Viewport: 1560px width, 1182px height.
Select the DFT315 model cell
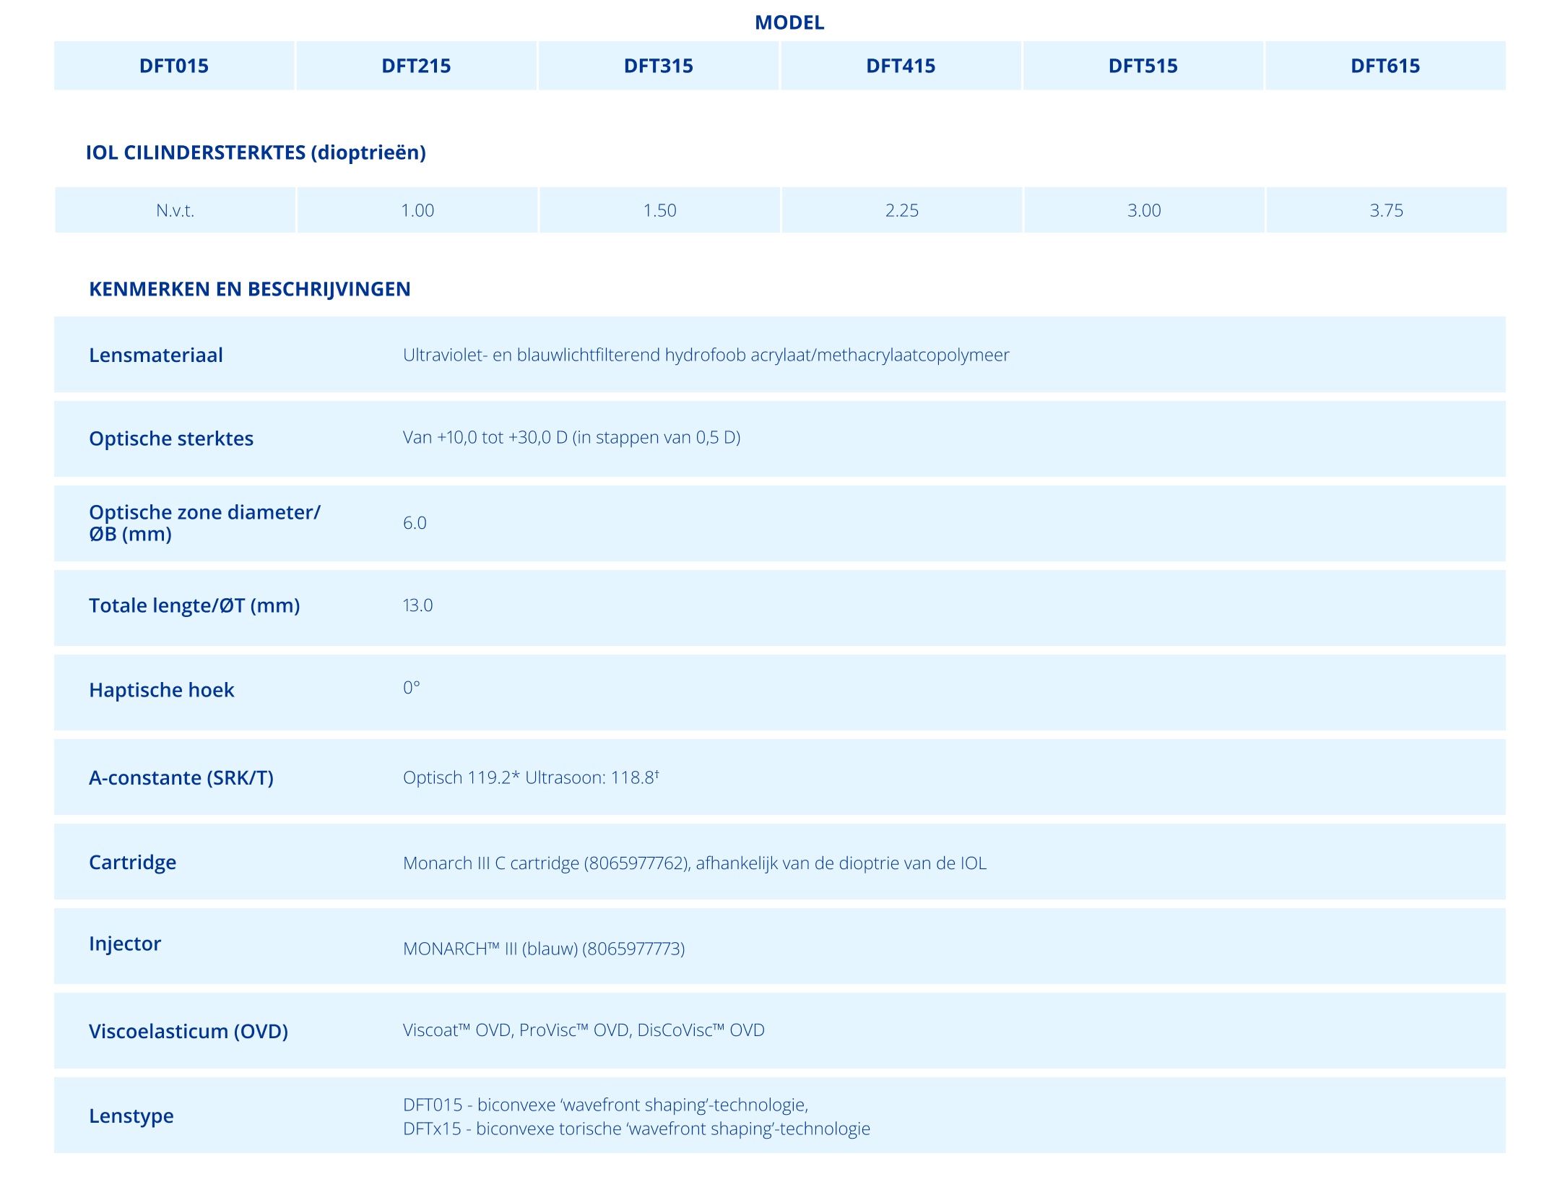click(659, 66)
